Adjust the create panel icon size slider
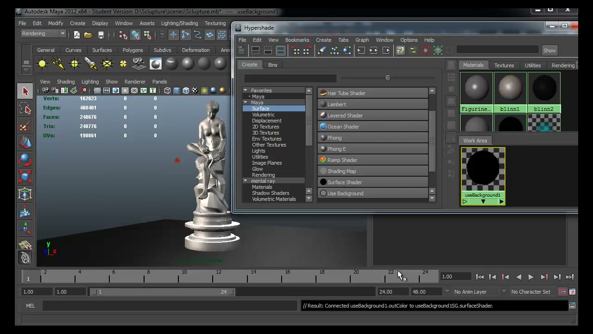This screenshot has width=593, height=334. 388,78
